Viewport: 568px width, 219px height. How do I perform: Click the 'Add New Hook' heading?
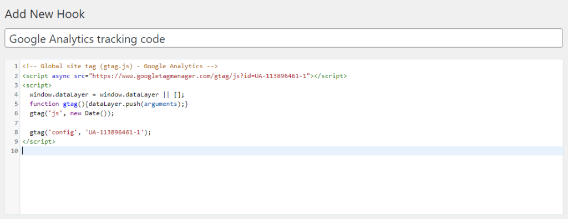click(45, 14)
